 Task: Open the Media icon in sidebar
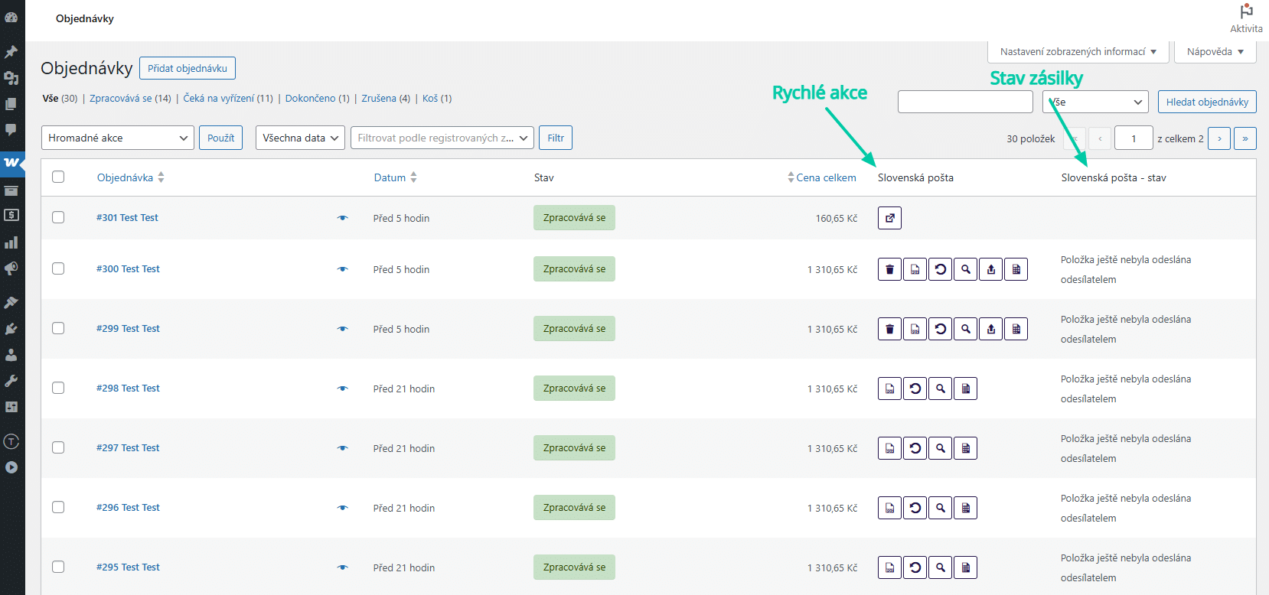coord(11,78)
